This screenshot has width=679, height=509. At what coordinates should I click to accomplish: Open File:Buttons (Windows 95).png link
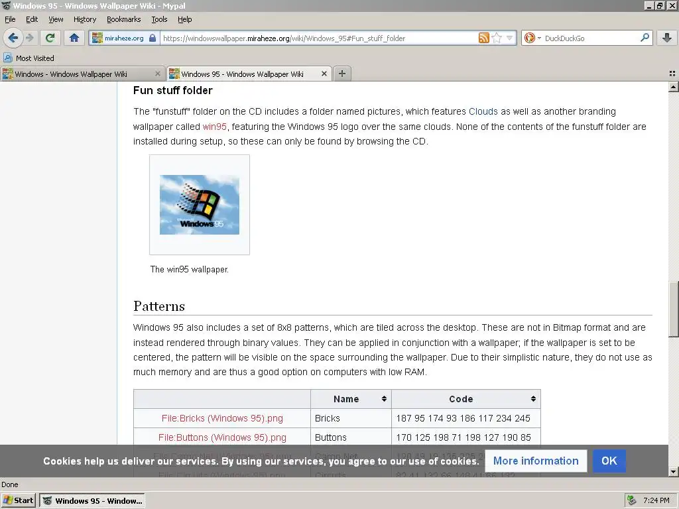coord(222,437)
